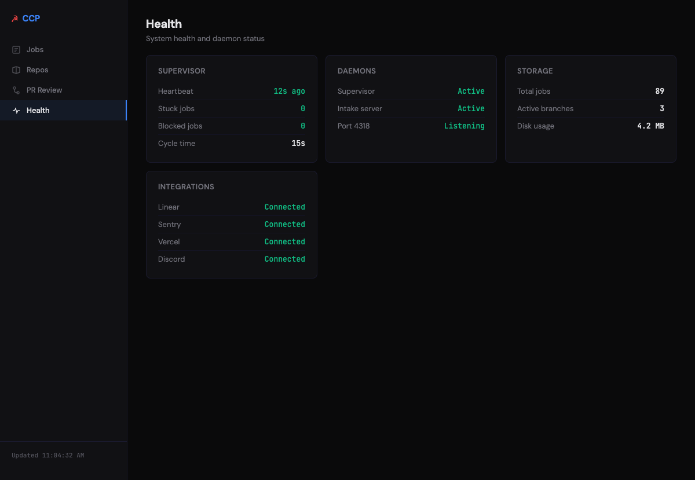Open PR Review from the sidebar

click(x=63, y=90)
